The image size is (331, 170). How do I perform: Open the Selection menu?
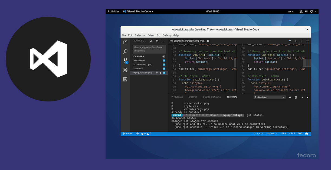[140, 35]
